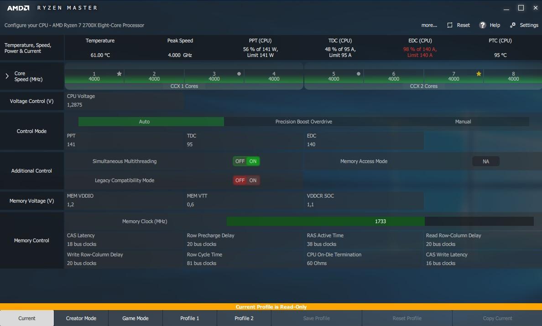Open Help question mark icon
The width and height of the screenshot is (542, 326).
point(483,25)
